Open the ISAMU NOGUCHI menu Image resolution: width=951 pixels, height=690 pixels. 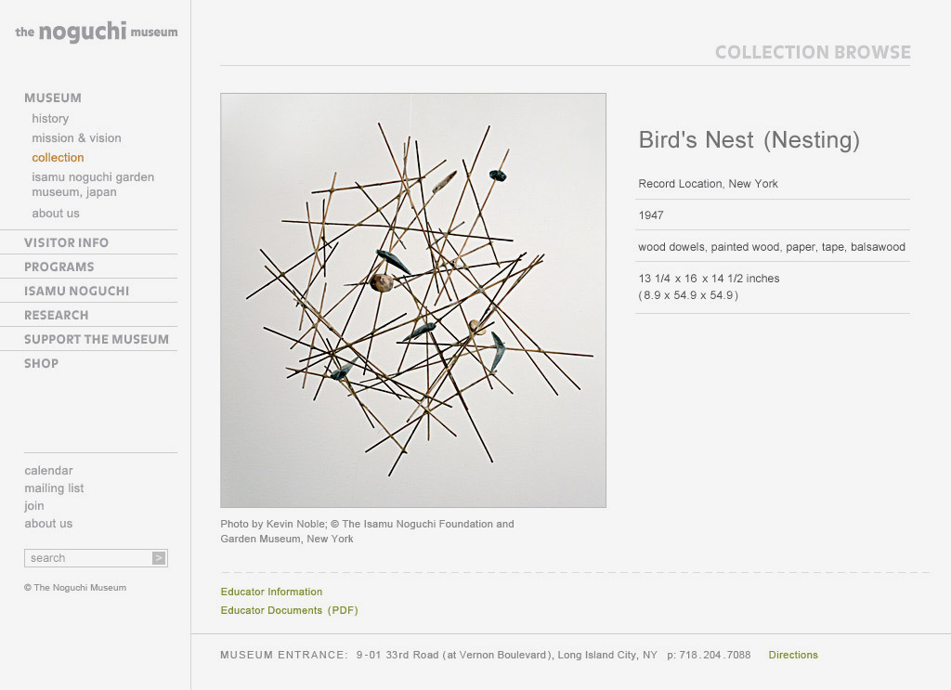point(76,291)
